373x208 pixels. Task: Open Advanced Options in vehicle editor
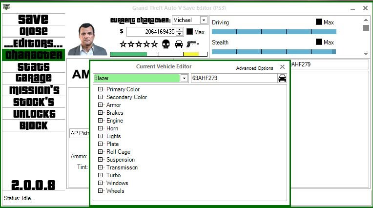click(x=254, y=68)
